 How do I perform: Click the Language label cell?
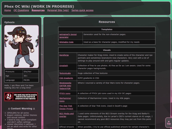(x=13, y=80)
